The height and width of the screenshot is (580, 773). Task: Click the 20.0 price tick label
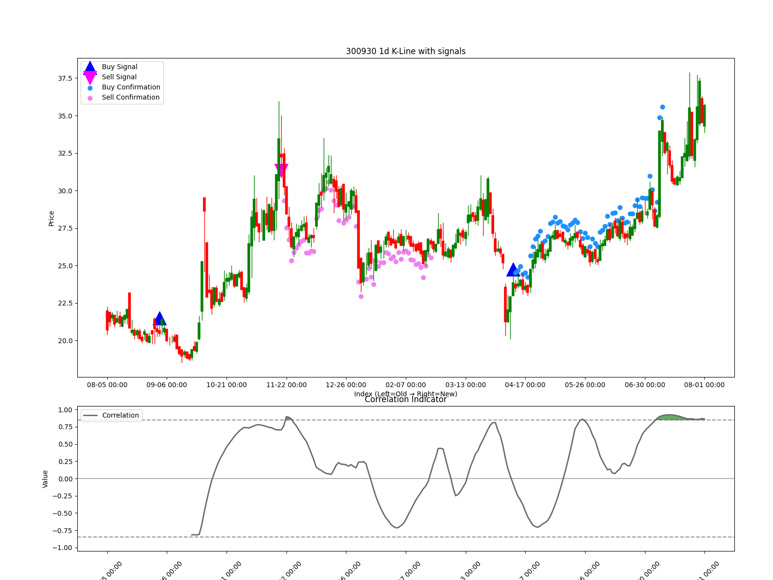click(65, 341)
